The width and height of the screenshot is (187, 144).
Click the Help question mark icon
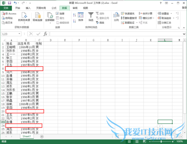point(161,3)
